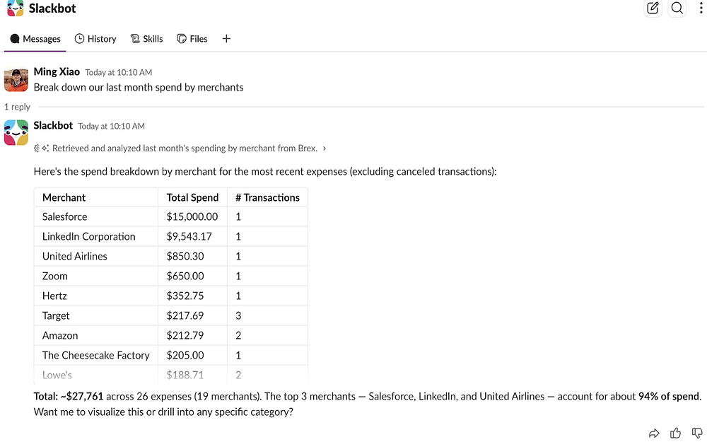
Task: Add a new tab with plus icon
Action: click(226, 39)
